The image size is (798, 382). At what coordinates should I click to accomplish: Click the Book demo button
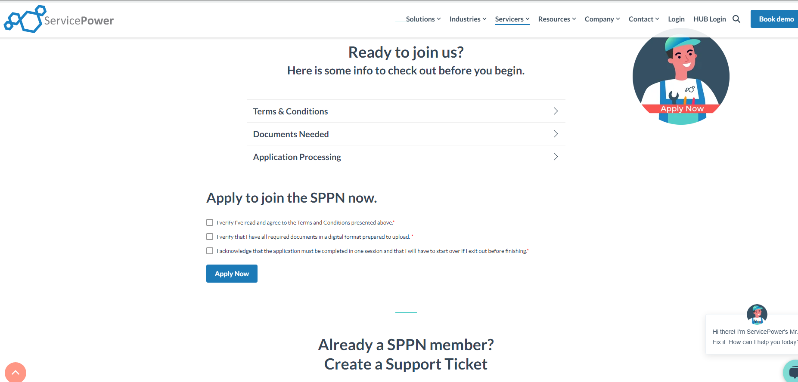pyautogui.click(x=774, y=19)
